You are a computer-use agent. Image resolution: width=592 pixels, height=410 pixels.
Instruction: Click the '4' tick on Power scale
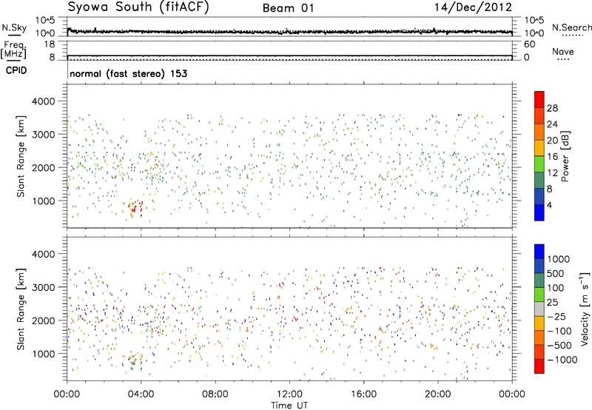click(549, 205)
